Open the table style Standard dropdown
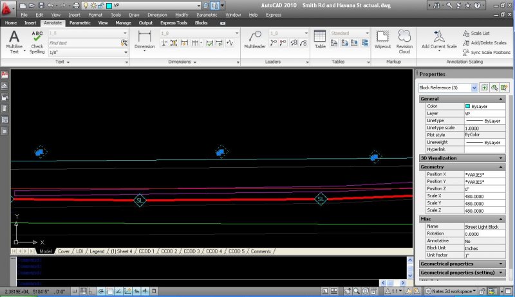The image size is (515, 297). click(x=367, y=33)
